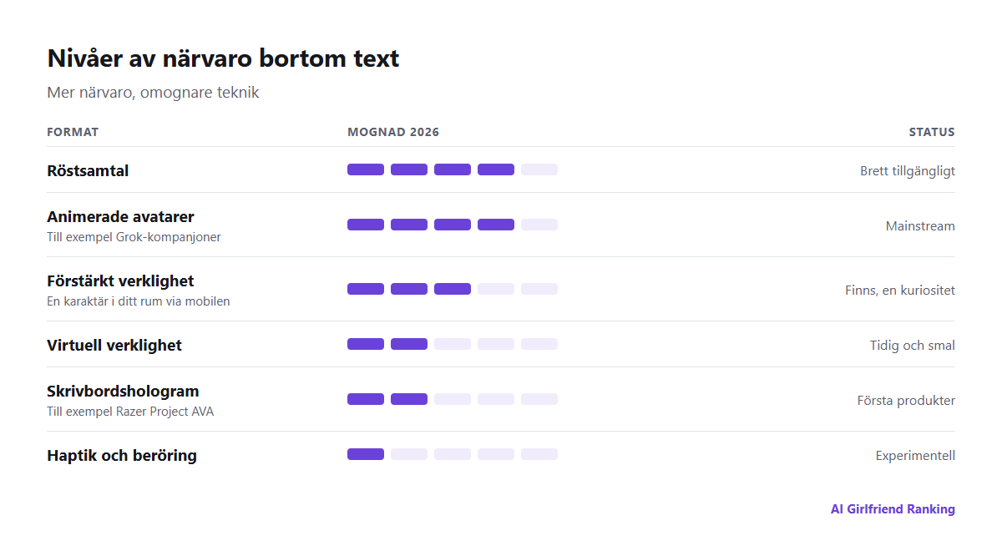Click the Finns, en kuriositet status text
This screenshot has width=1002, height=551.
tap(900, 291)
